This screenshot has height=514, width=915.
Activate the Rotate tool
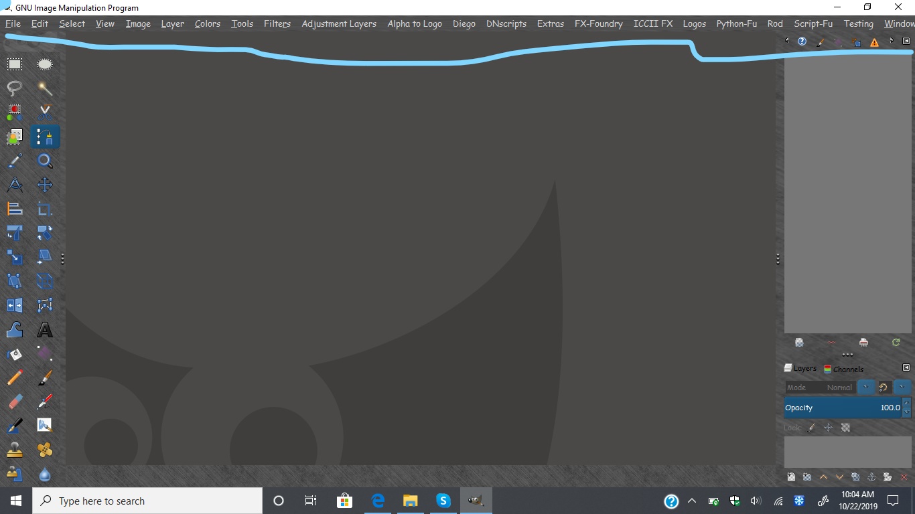45,233
